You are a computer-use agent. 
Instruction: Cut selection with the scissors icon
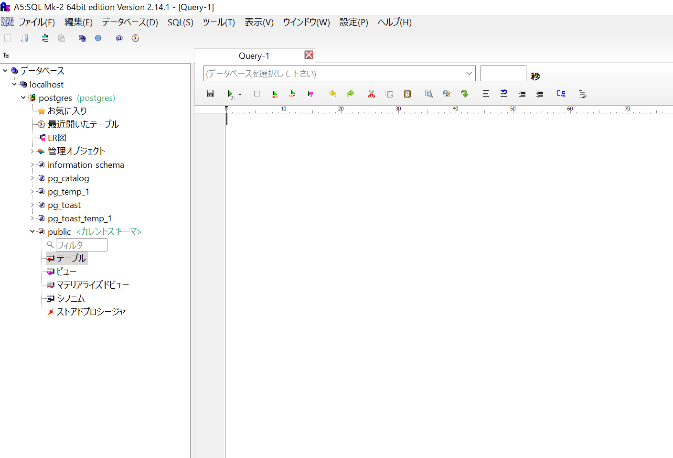click(372, 94)
